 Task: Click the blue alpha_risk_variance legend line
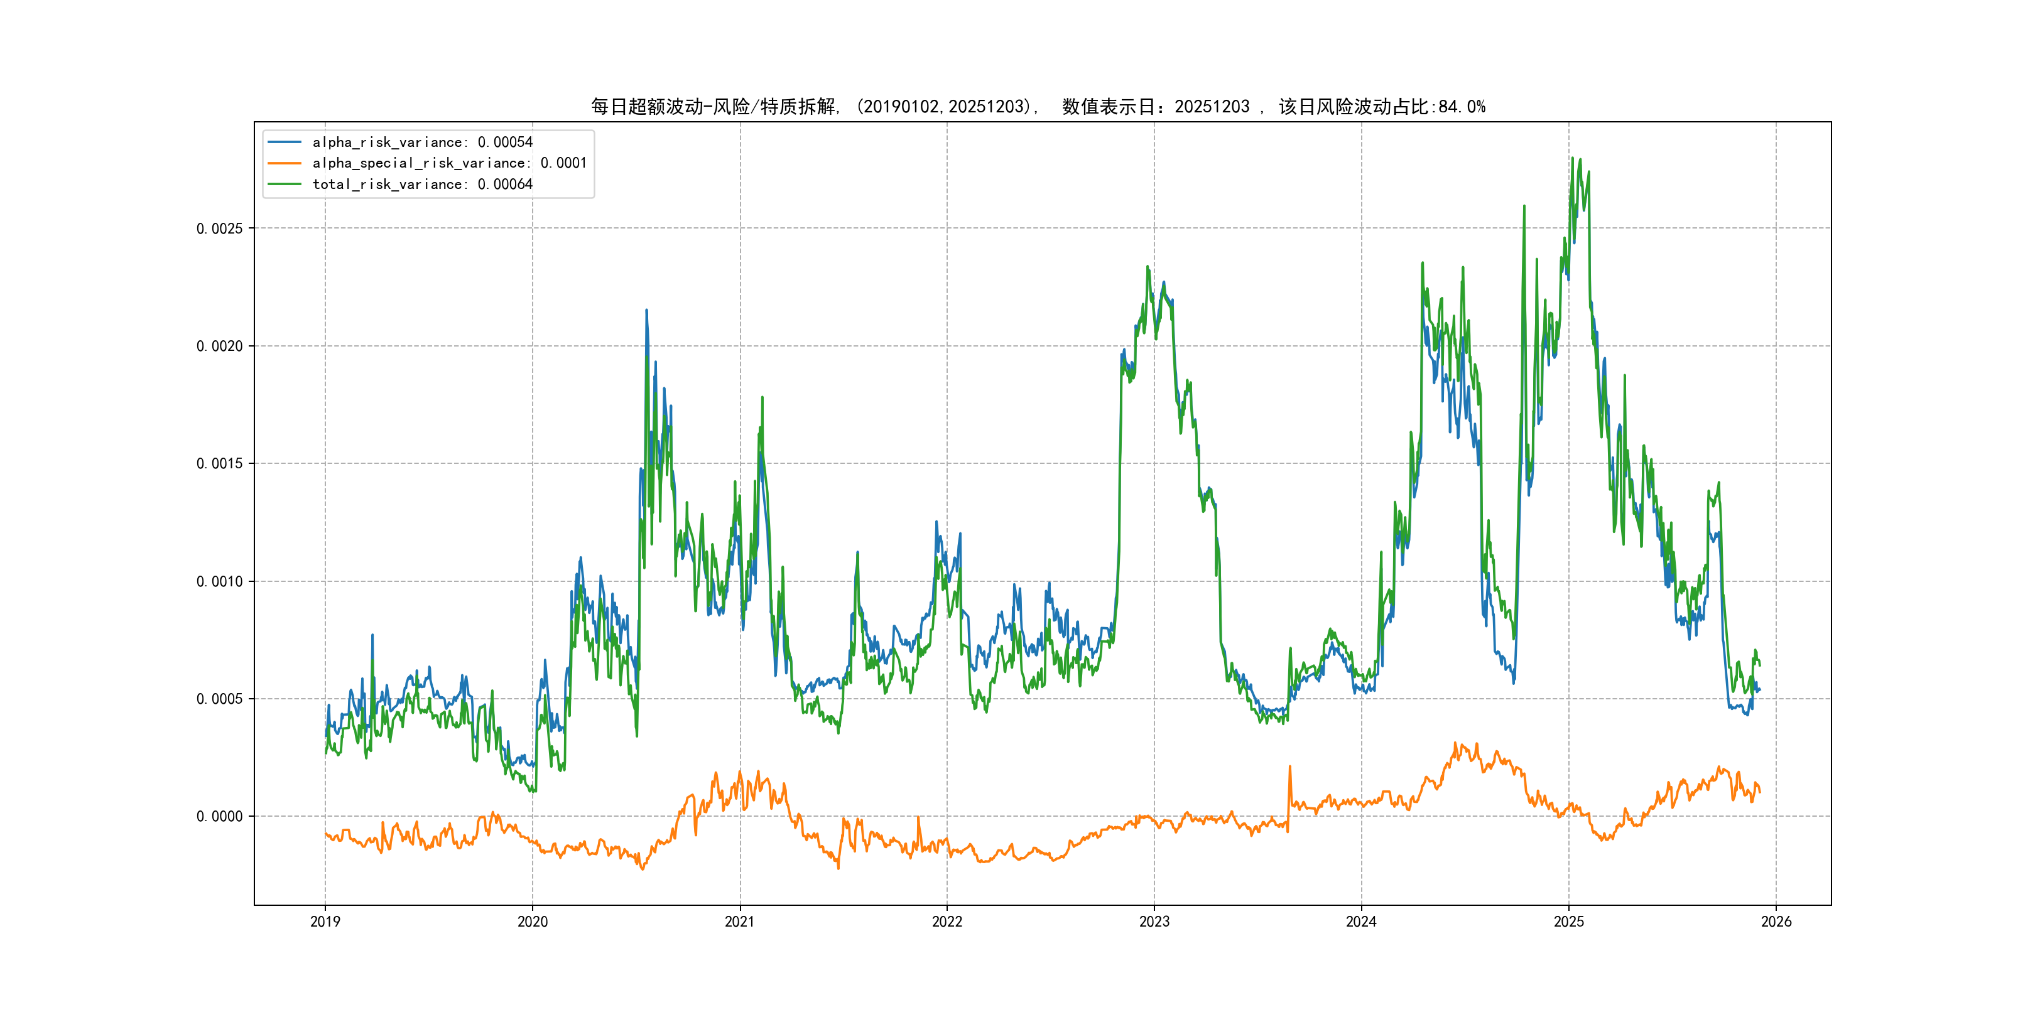pyautogui.click(x=285, y=142)
